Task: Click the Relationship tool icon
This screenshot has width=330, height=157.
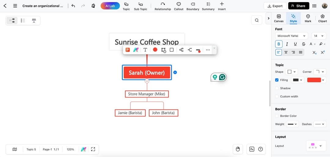Action: 163,4
